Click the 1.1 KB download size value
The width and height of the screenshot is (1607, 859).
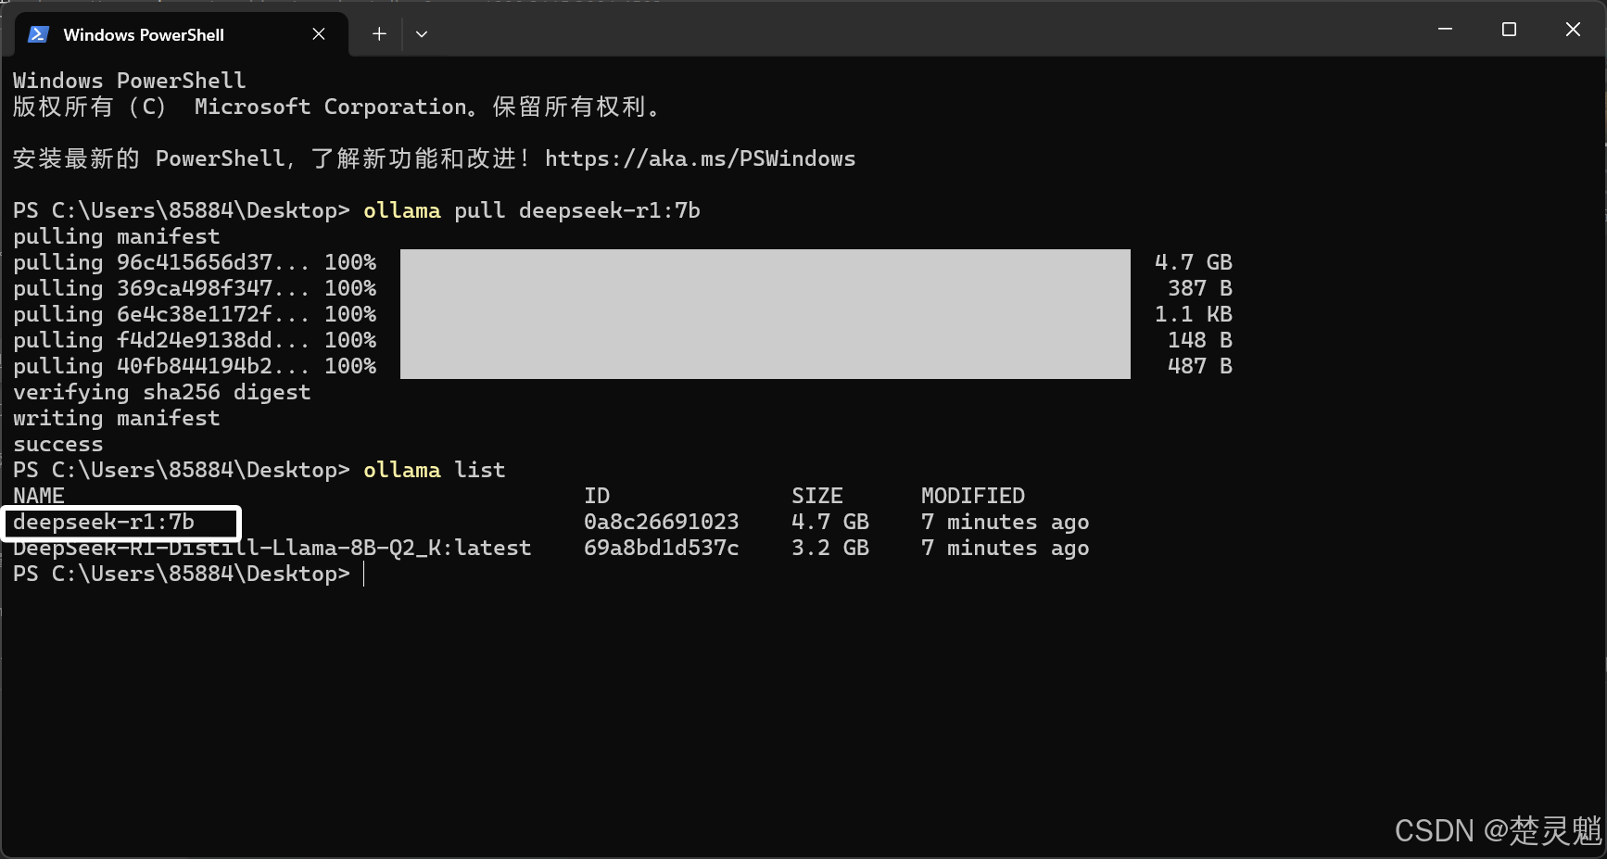(x=1194, y=314)
